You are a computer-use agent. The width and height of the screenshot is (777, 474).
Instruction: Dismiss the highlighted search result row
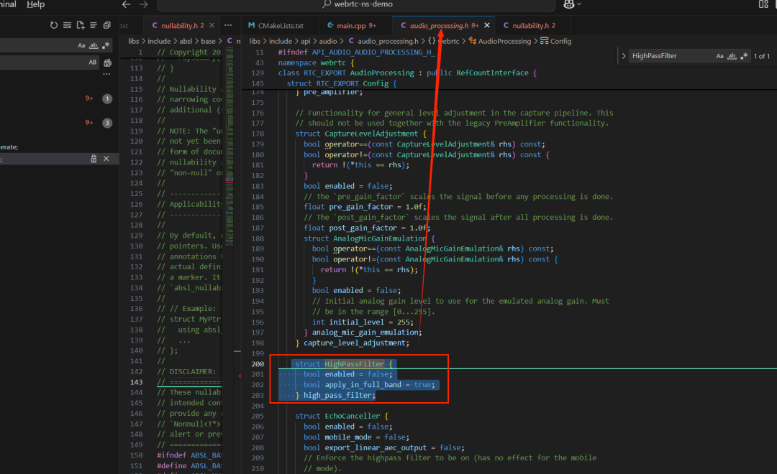click(x=106, y=159)
